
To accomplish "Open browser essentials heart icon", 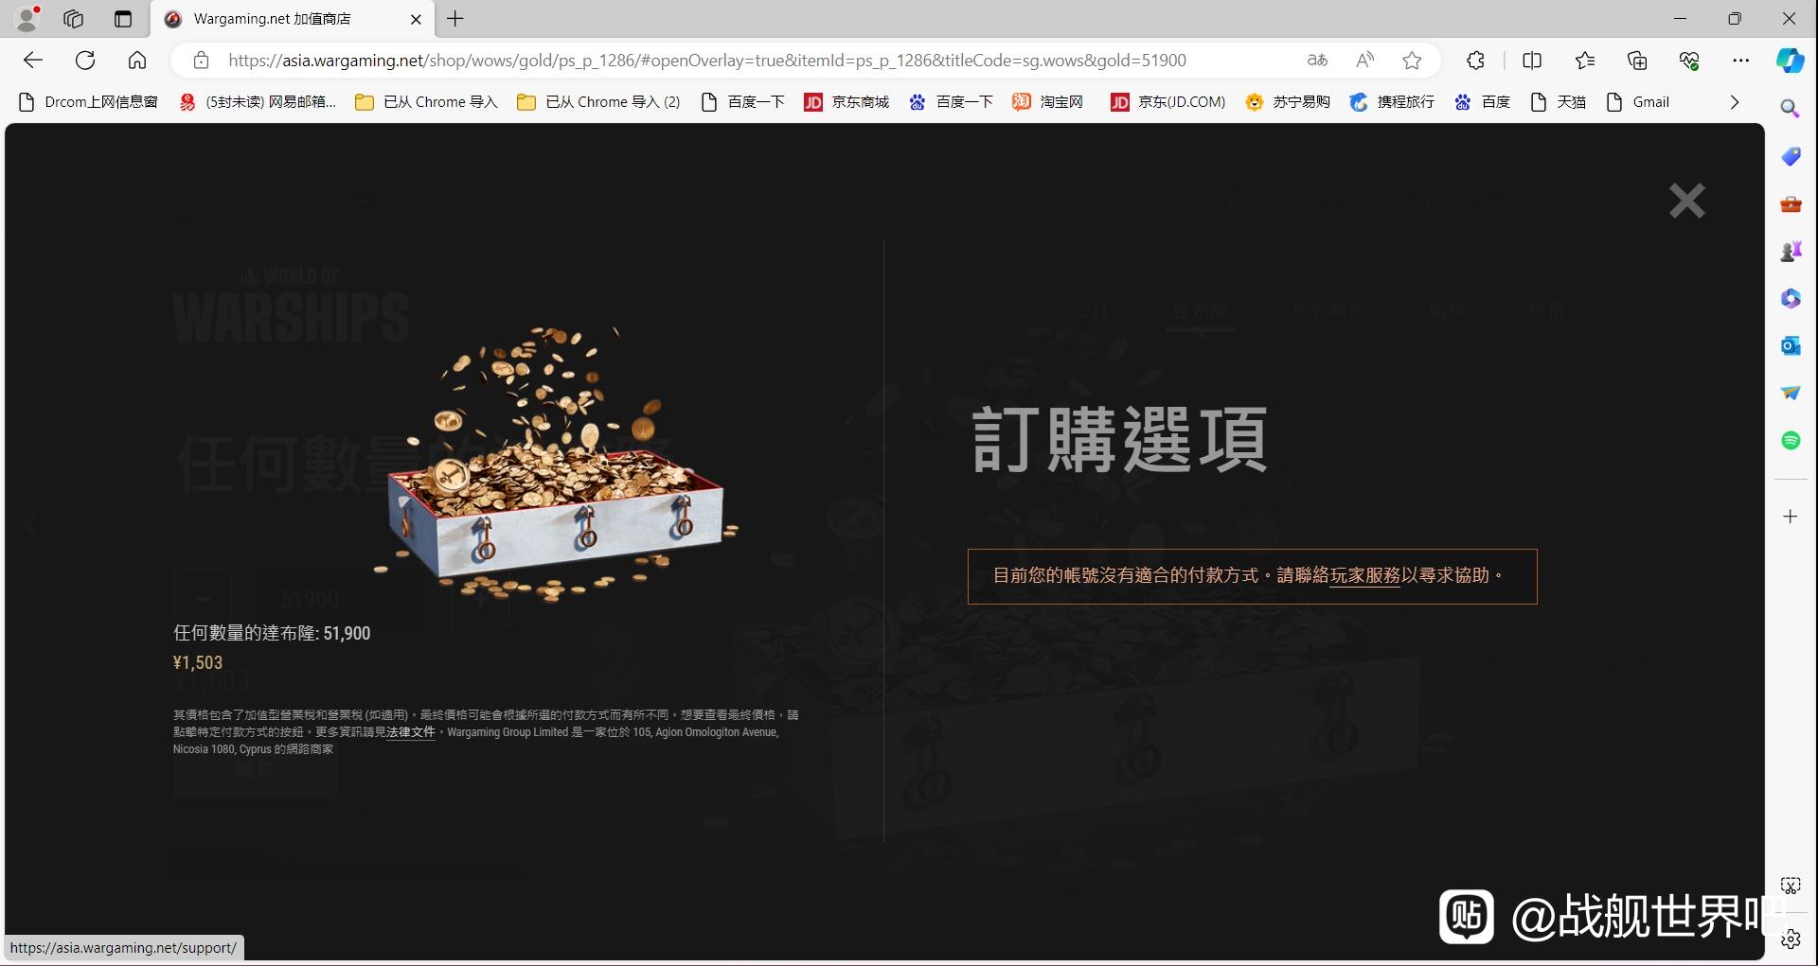I will [1689, 61].
